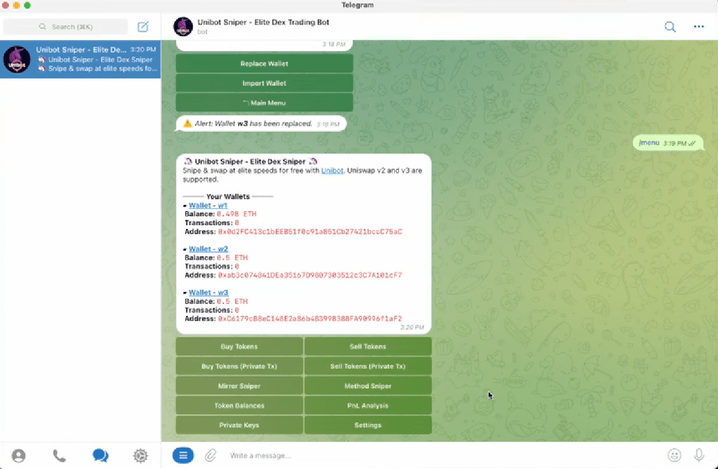
Task: Open the Method Sniper option
Action: [x=368, y=386]
